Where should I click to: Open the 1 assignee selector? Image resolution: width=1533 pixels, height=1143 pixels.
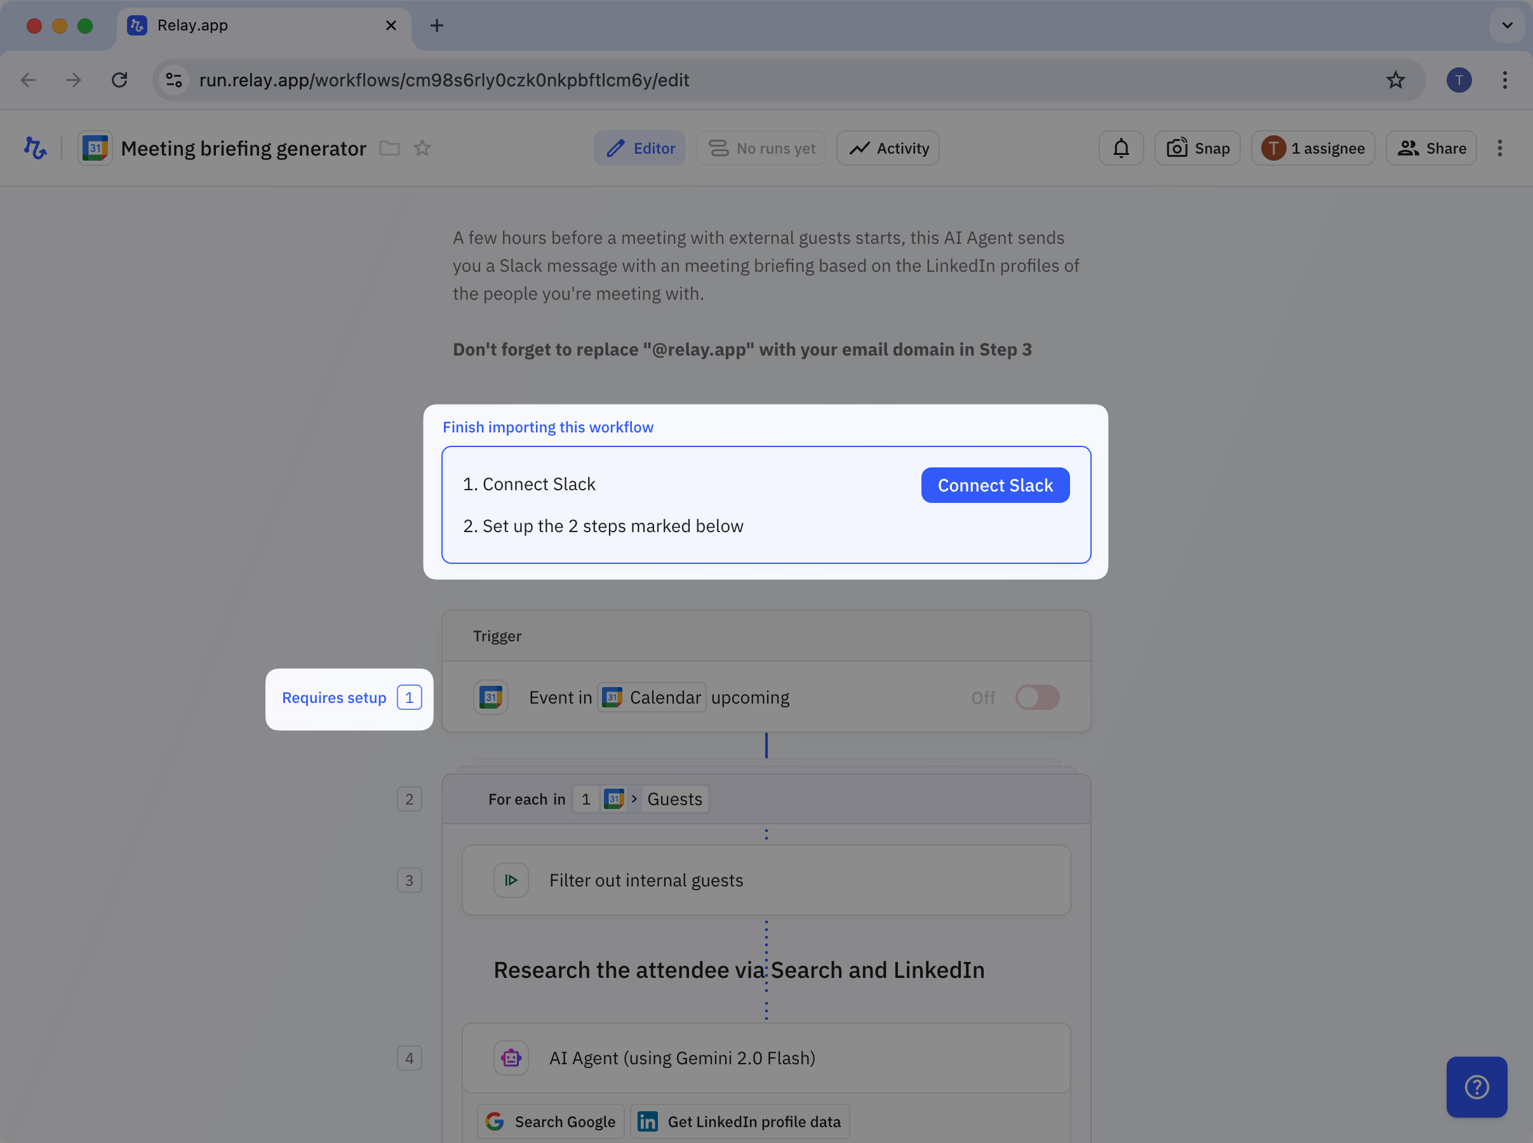coord(1312,148)
